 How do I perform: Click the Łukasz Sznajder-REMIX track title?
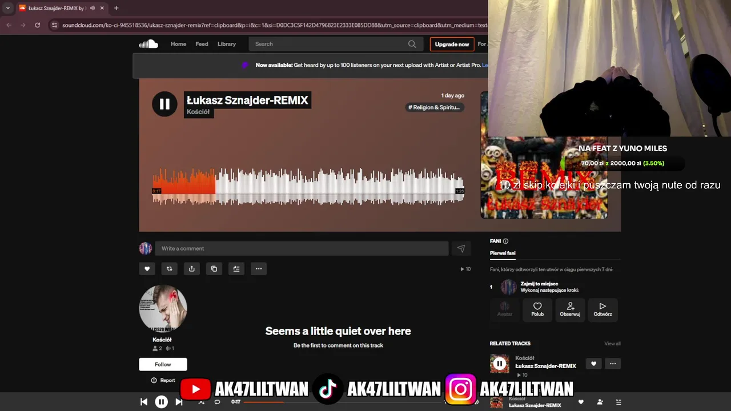[x=247, y=100]
